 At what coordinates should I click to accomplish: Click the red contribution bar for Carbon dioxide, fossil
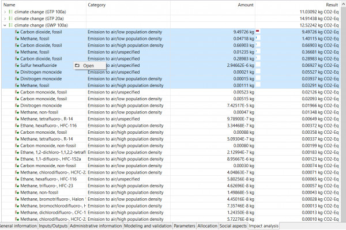[258, 31]
